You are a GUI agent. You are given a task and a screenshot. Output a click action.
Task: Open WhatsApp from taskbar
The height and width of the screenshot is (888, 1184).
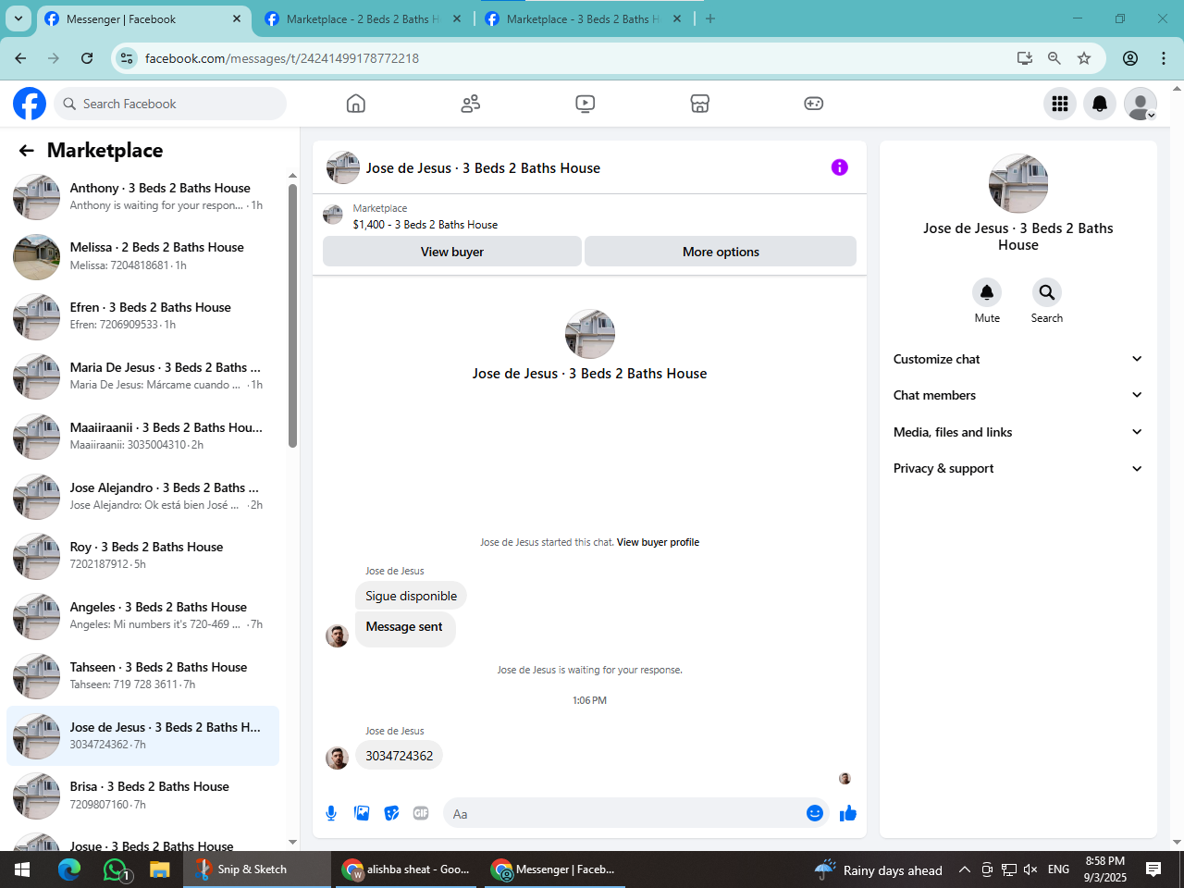115,869
